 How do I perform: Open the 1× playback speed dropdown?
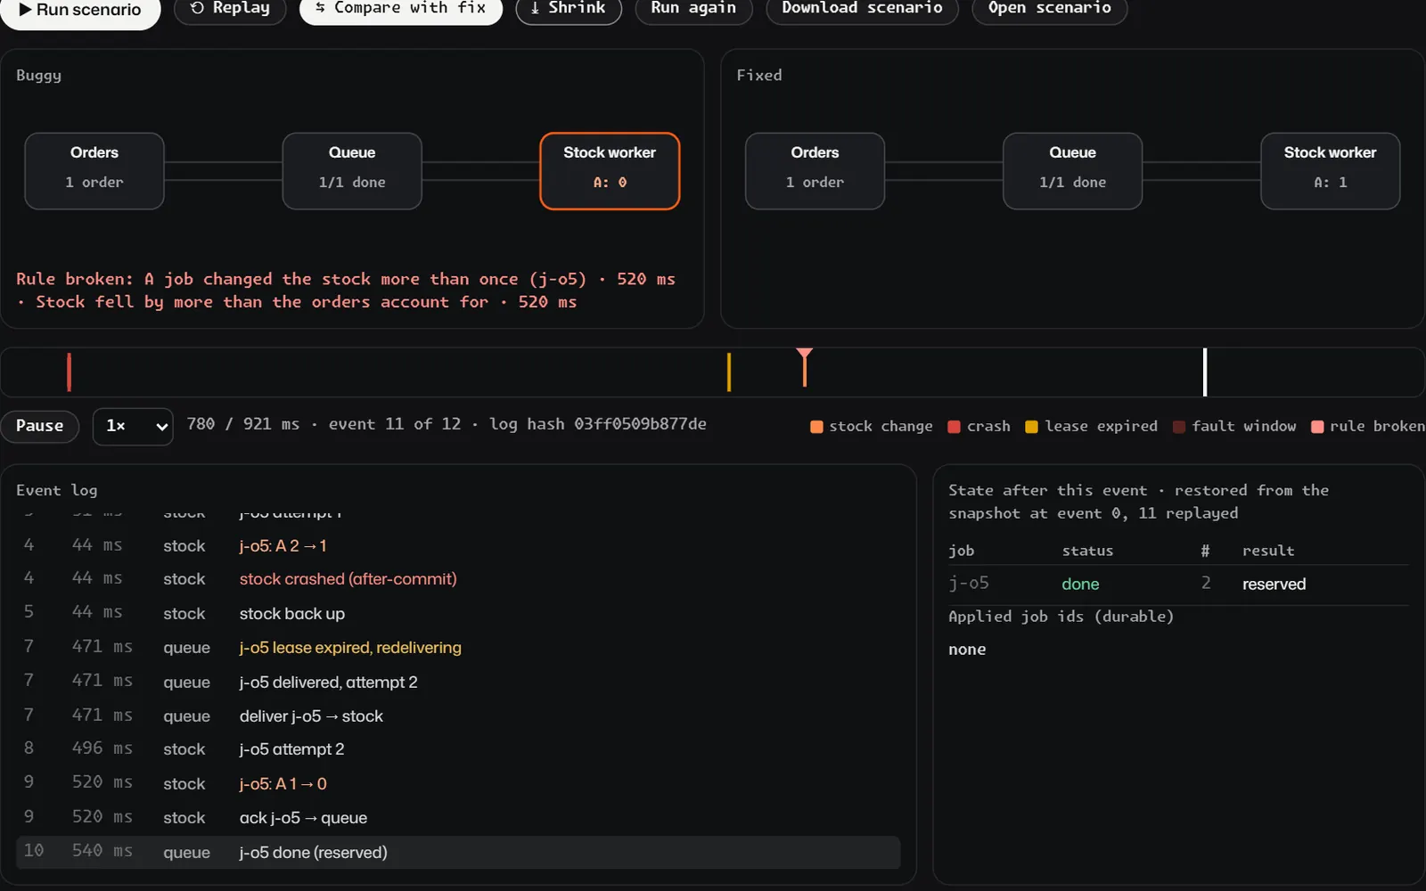(x=133, y=426)
